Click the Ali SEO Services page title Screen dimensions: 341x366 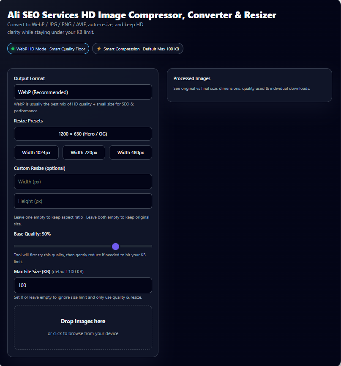(x=142, y=15)
